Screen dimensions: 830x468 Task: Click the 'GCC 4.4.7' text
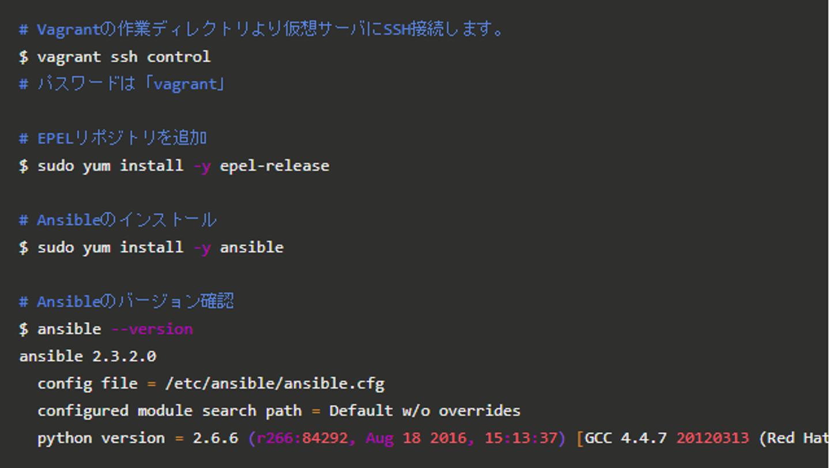point(625,438)
